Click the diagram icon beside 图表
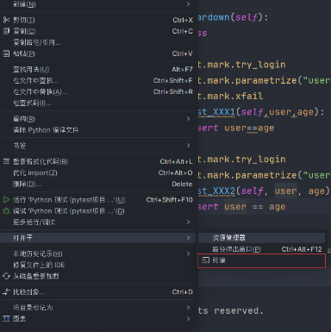331x332 pixels. pyautogui.click(x=6, y=318)
